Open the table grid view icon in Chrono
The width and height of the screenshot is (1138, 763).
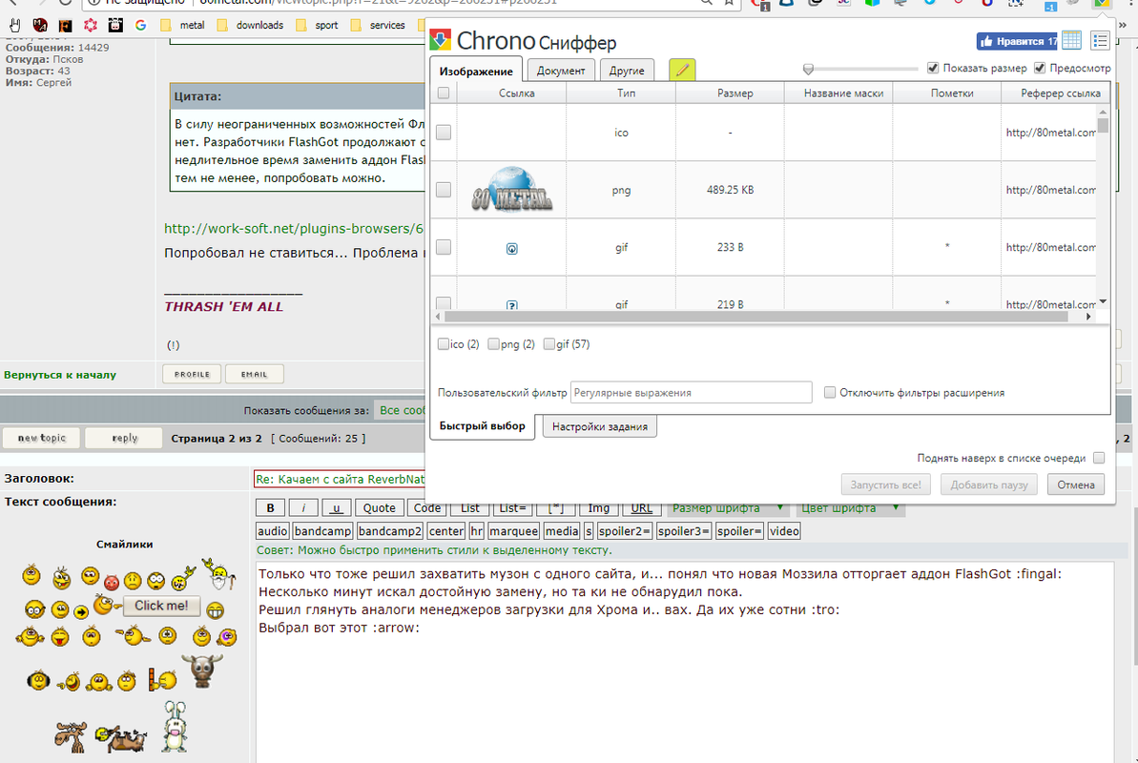click(1071, 41)
